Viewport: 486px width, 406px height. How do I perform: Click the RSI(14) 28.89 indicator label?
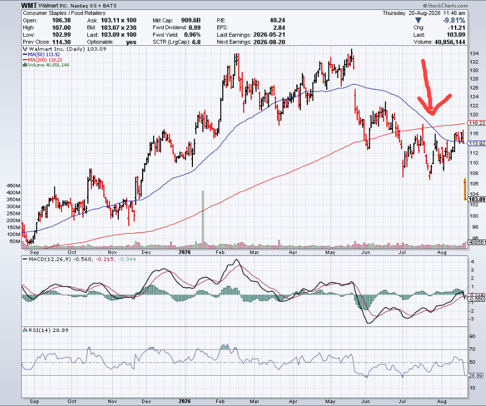(48, 330)
